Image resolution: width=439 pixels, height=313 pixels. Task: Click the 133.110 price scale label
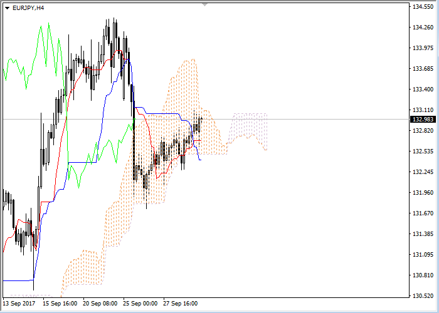pos(423,110)
